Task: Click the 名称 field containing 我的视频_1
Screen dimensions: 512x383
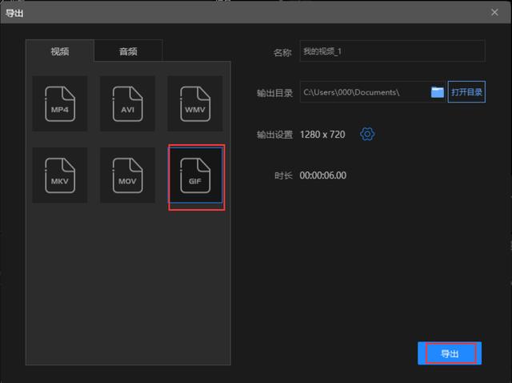Action: [x=392, y=51]
